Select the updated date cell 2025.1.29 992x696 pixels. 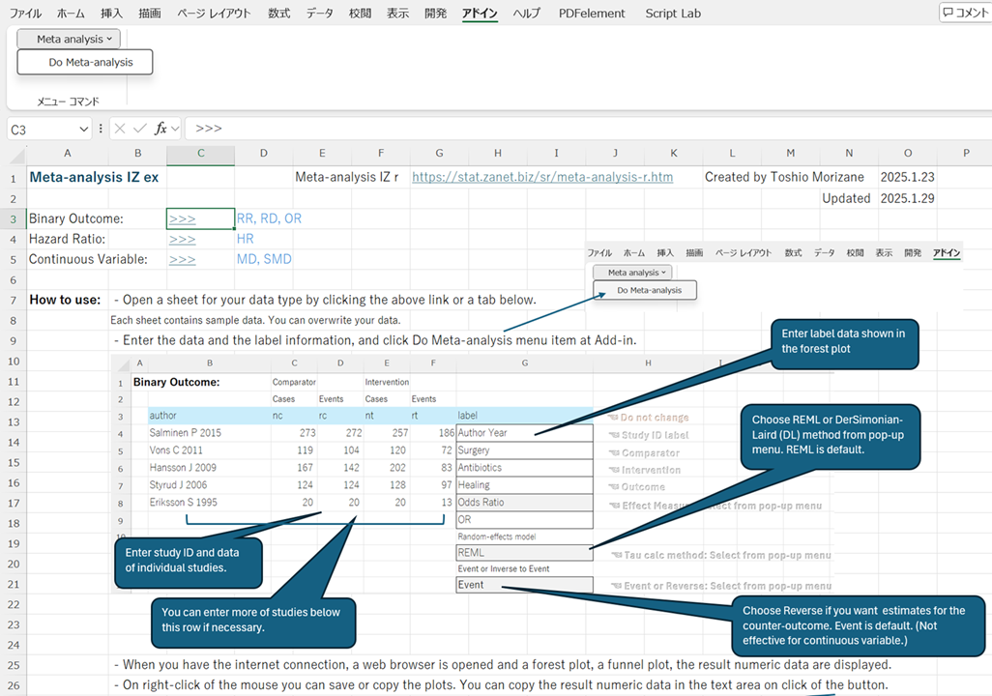pyautogui.click(x=907, y=199)
